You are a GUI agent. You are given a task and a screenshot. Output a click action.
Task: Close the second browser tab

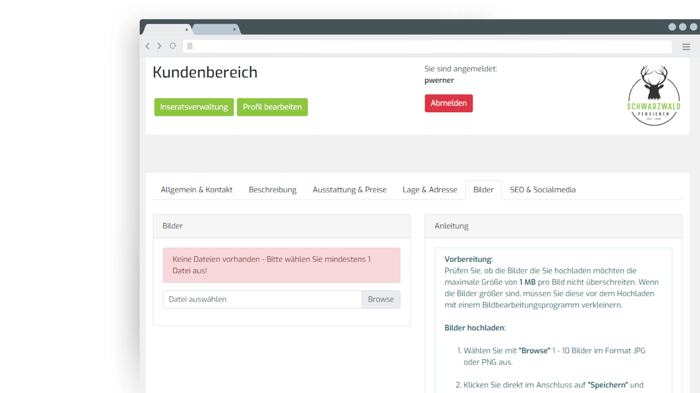point(234,29)
